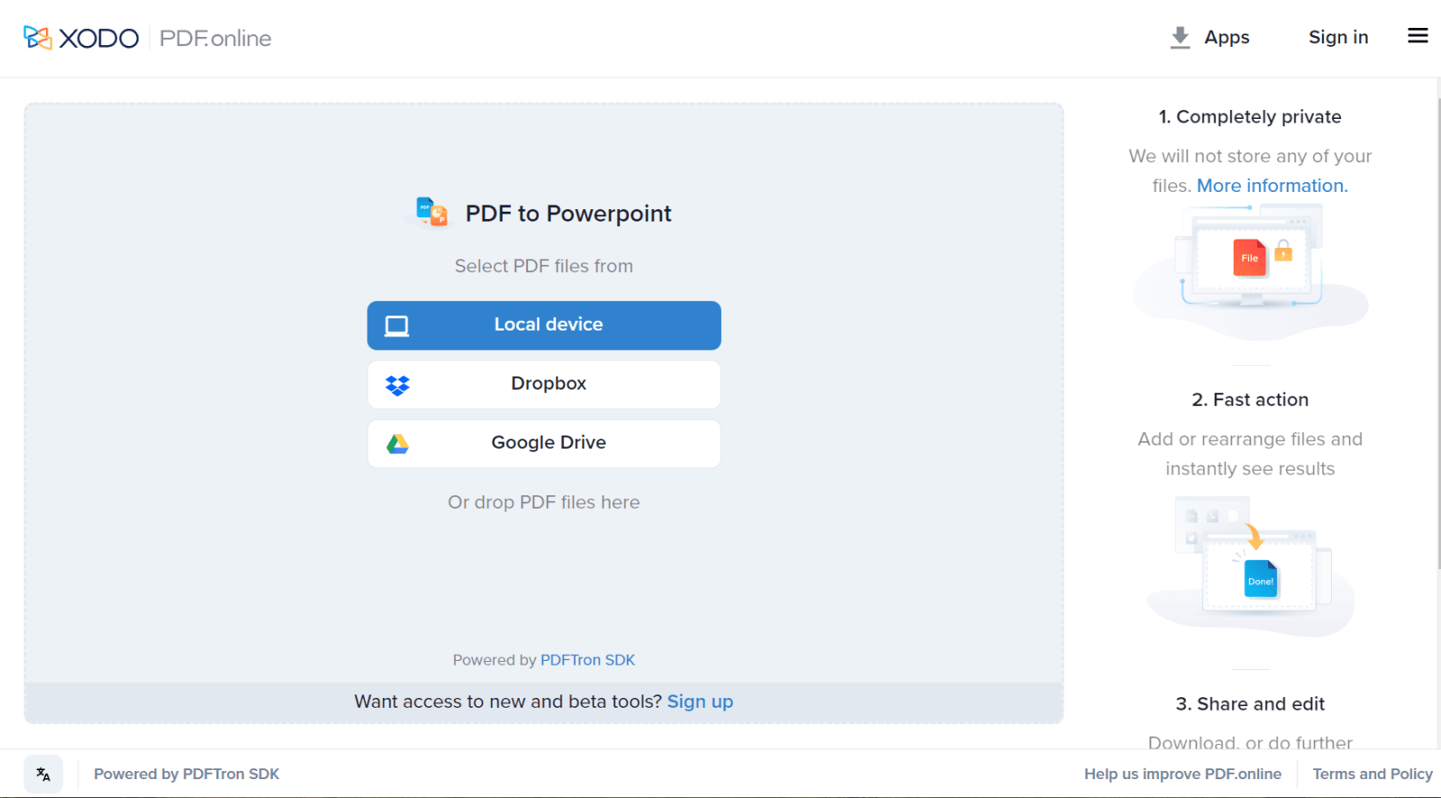Click 'Or drop PDF files here' text
Viewport: 1441px width, 798px height.
point(544,503)
